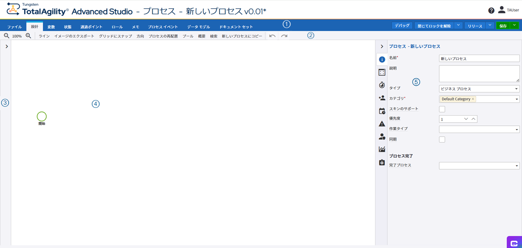Zoom out using the right magnifier icon
This screenshot has width=522, height=248.
pos(28,35)
